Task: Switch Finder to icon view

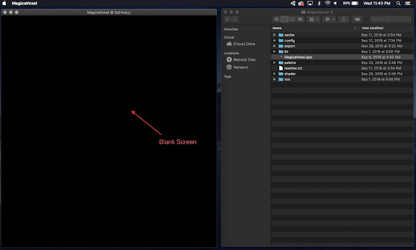Action: pos(276,20)
